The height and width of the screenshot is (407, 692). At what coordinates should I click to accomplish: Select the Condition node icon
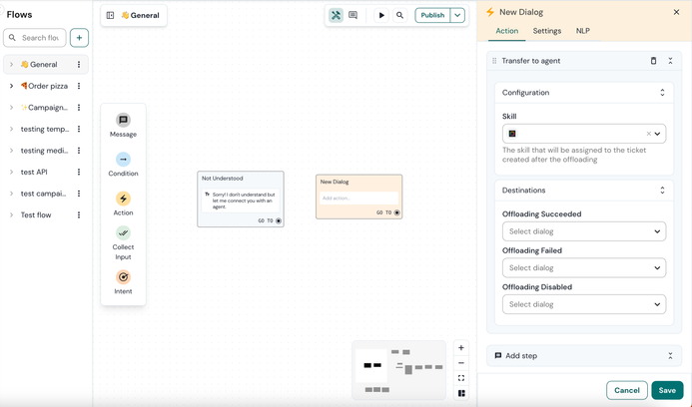pyautogui.click(x=123, y=160)
